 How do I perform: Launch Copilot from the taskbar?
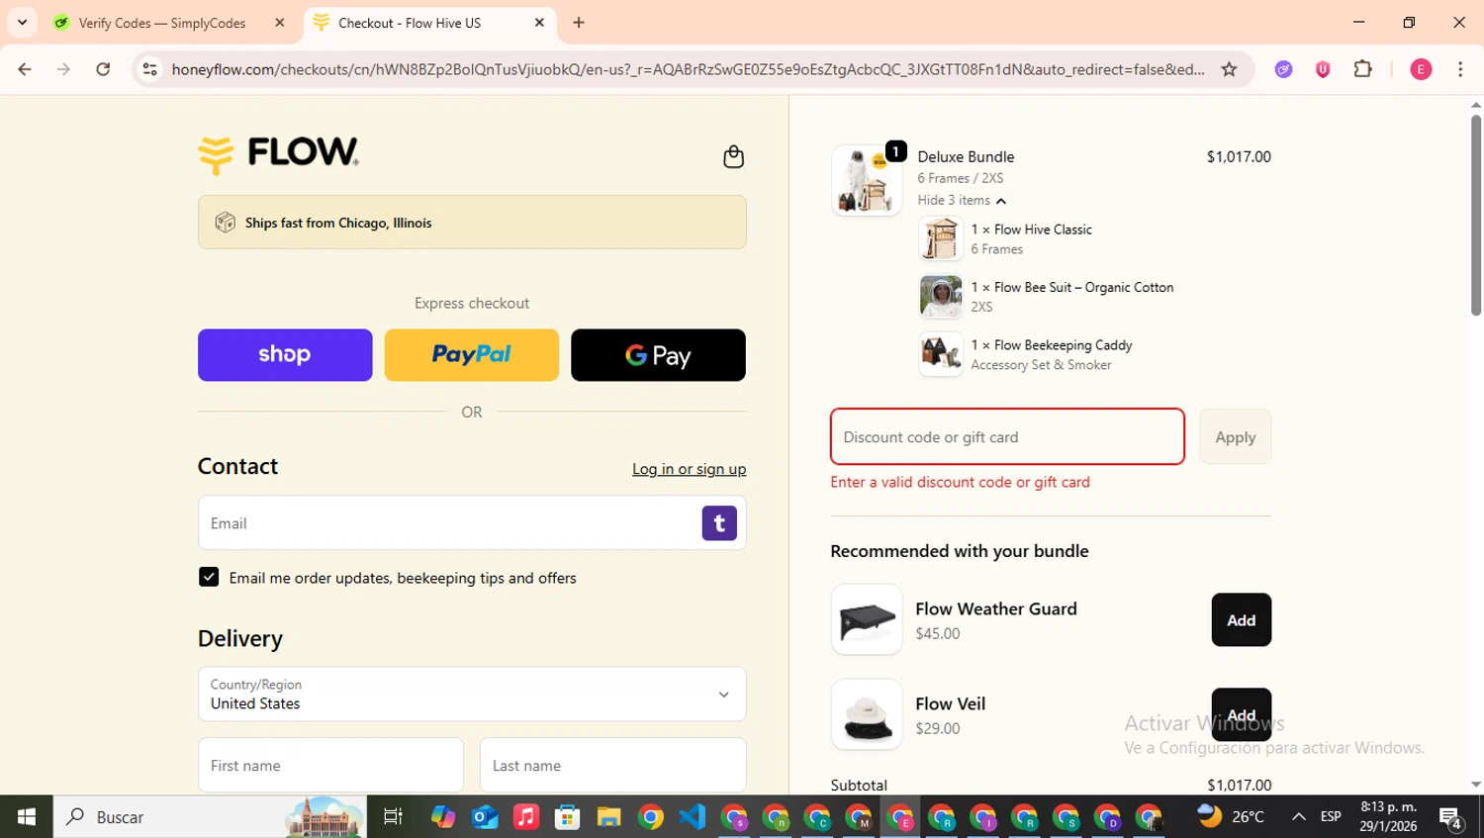click(443, 816)
